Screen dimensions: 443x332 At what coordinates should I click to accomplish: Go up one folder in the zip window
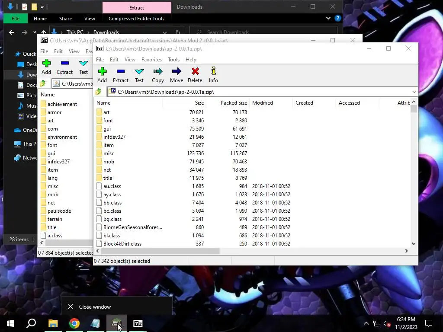tap(99, 92)
